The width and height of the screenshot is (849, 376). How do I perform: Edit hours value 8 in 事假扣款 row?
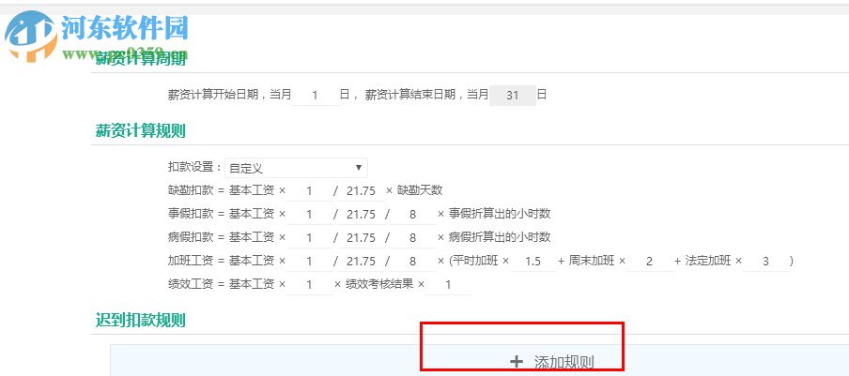point(412,214)
